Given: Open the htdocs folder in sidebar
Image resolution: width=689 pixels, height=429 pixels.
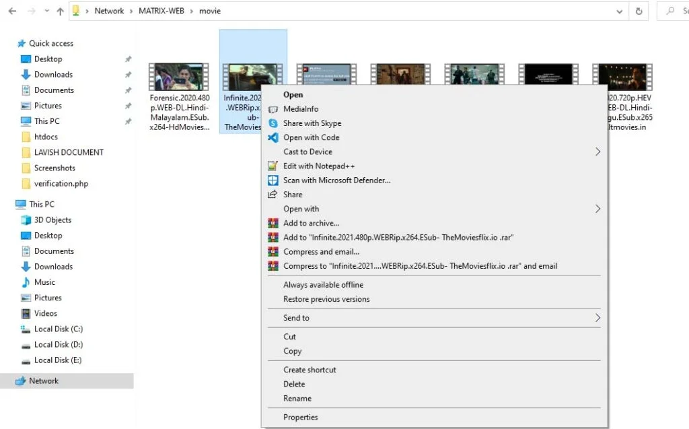Looking at the screenshot, I should tap(46, 137).
